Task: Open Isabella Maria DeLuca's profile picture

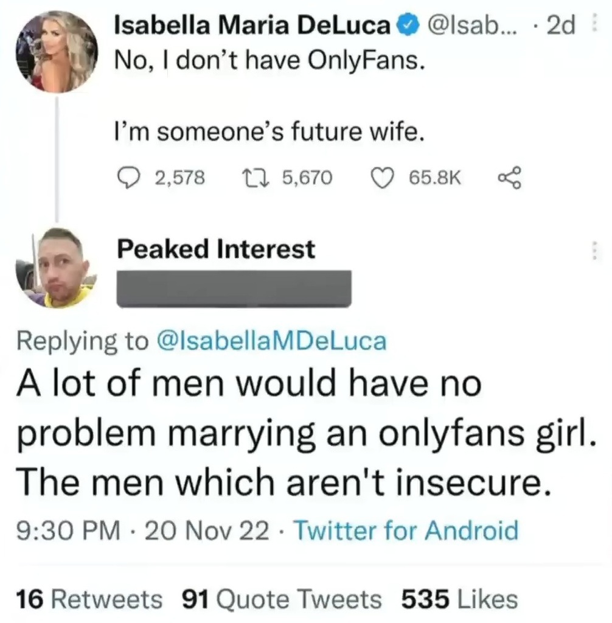Action: tap(57, 51)
